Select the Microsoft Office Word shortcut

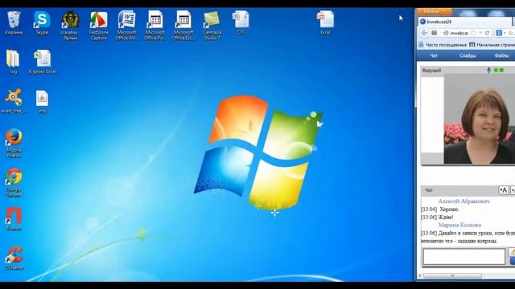pos(127,26)
